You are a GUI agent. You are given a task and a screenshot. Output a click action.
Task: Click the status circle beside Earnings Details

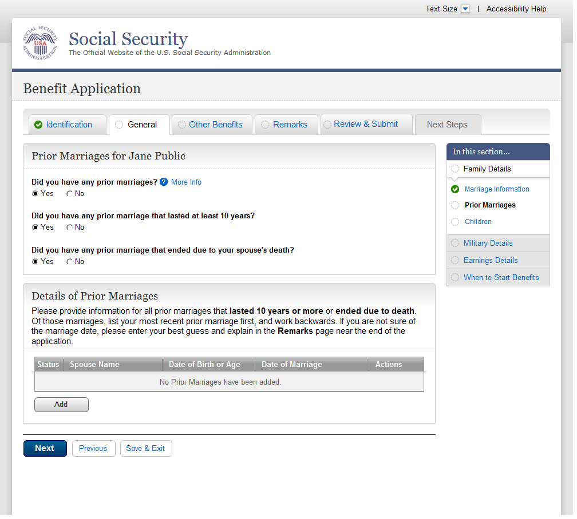(x=455, y=261)
